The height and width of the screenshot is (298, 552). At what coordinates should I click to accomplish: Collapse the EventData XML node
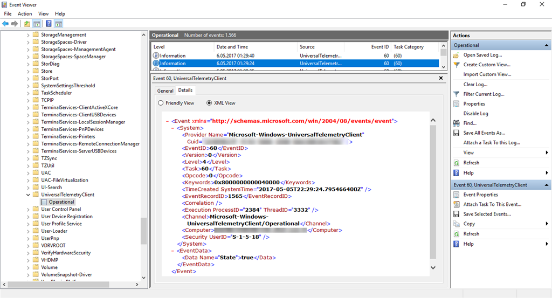pos(172,251)
